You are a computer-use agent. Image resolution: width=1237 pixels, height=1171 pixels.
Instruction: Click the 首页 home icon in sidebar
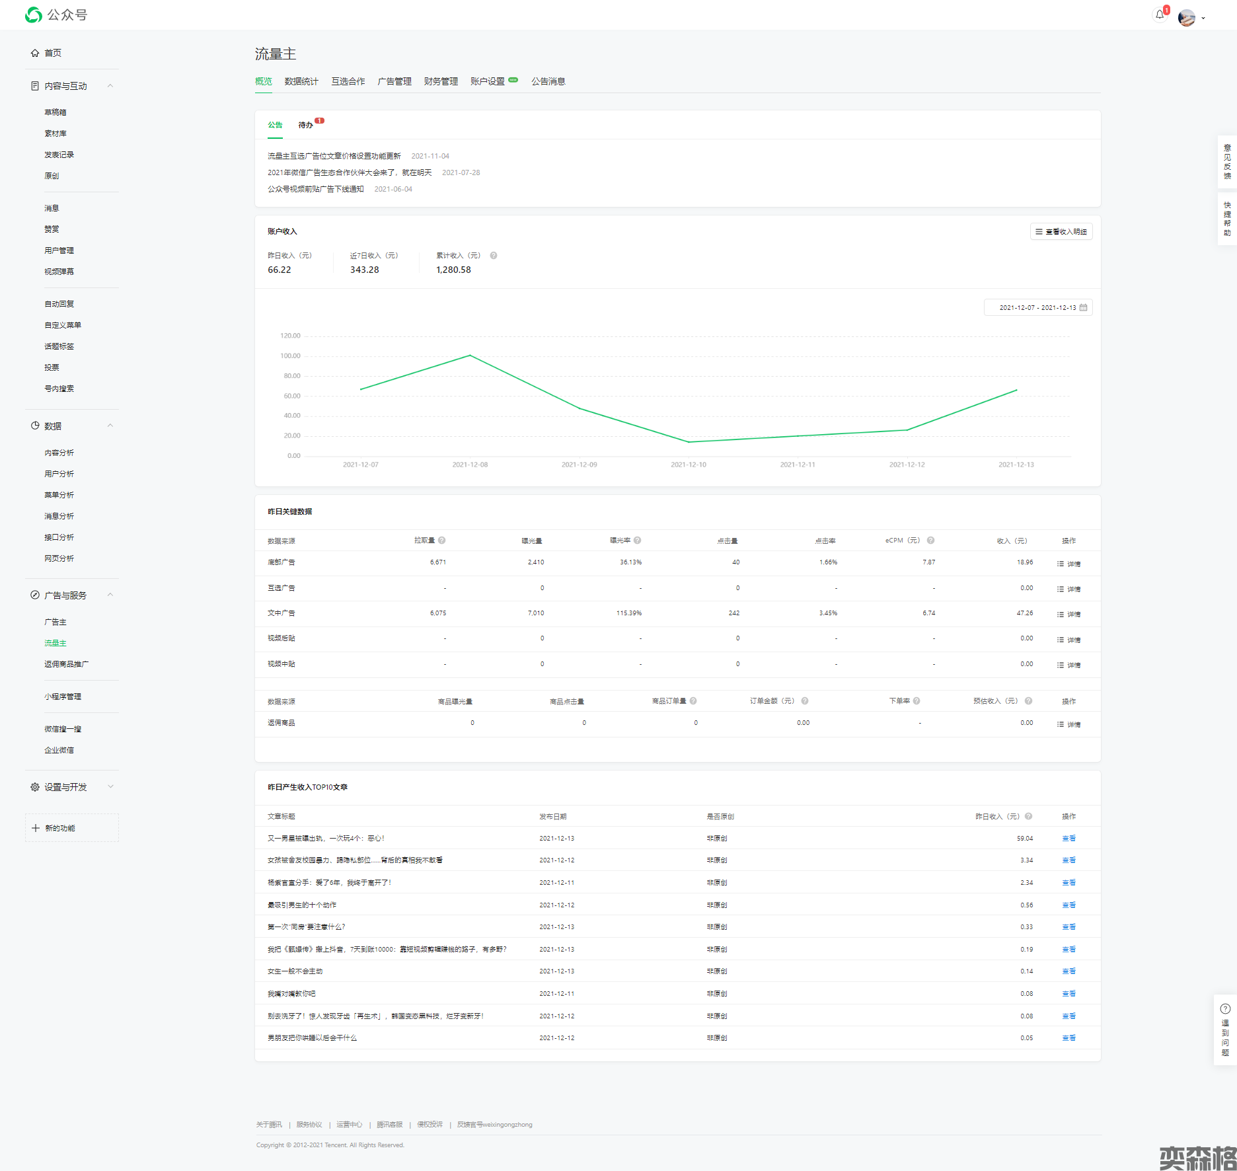35,53
